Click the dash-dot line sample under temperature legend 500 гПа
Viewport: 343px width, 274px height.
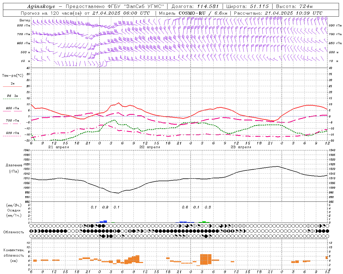[12, 136]
